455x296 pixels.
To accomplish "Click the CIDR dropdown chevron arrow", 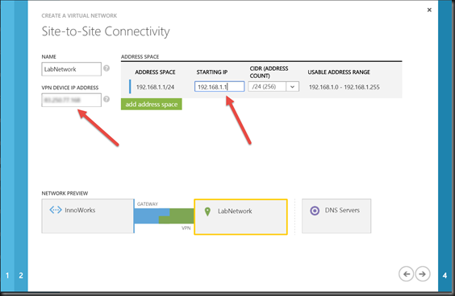I will (x=293, y=87).
